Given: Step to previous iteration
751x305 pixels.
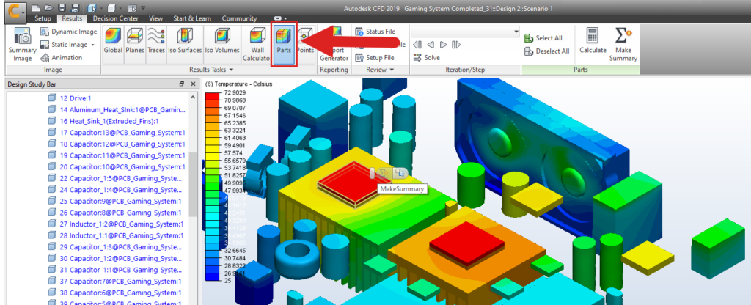Looking at the screenshot, I should (x=430, y=45).
